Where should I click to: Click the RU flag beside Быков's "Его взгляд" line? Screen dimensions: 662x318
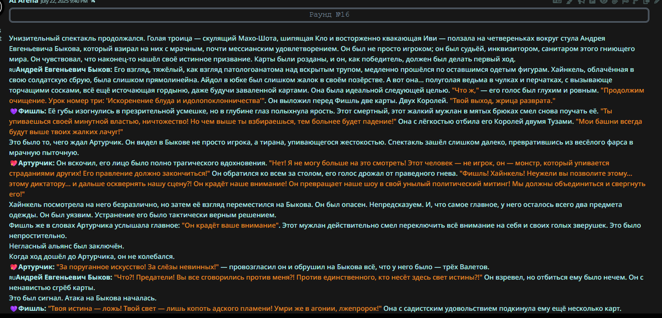[x=12, y=70]
